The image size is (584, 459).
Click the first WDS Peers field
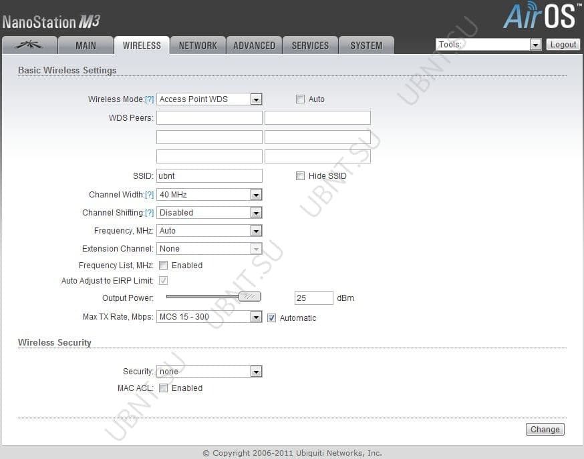[x=209, y=117]
